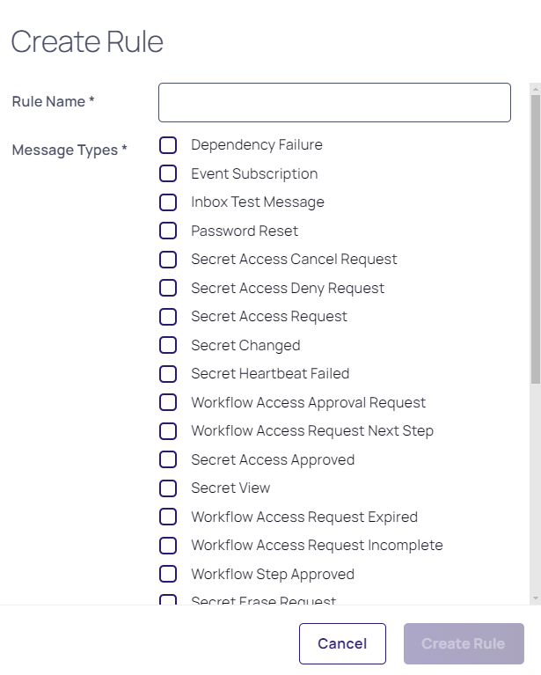Screen dimensions: 541x675
Task: Tick Workflow Access Request Expired
Action: [168, 517]
